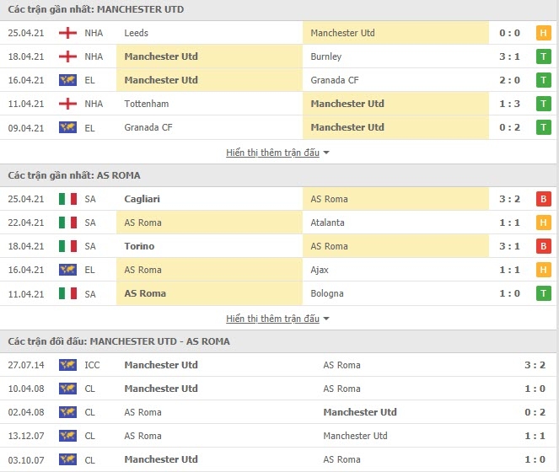Click the red B badge for Cagliari match
This screenshot has width=559, height=472.
(x=543, y=199)
